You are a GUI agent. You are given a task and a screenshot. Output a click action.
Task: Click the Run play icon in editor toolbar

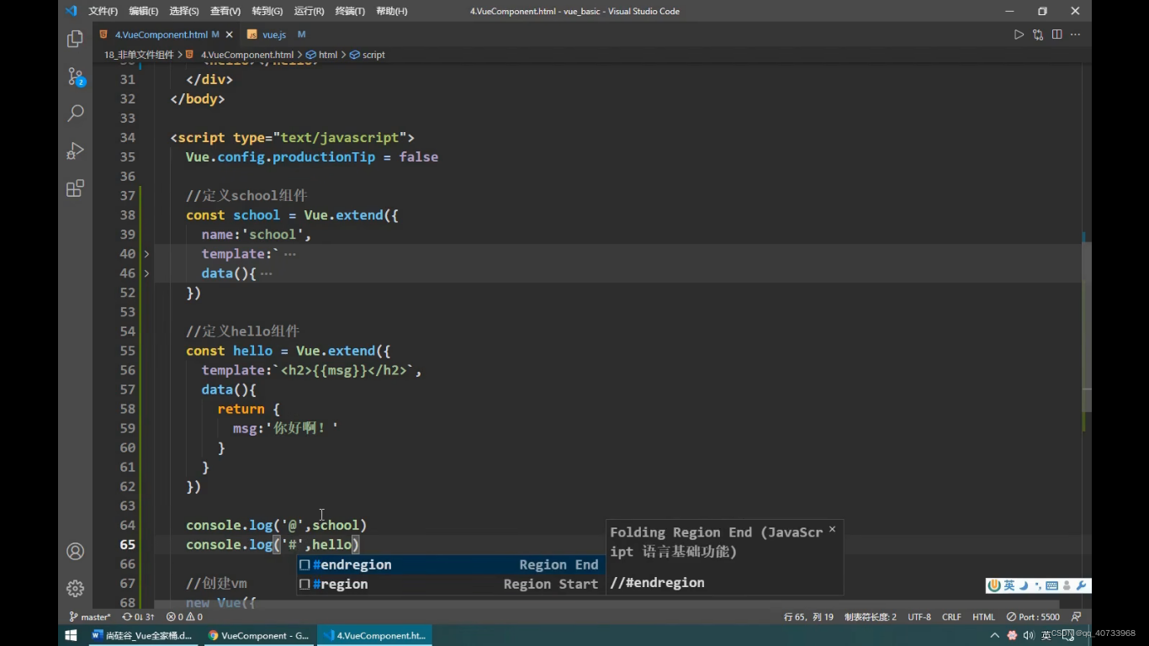pyautogui.click(x=1019, y=34)
